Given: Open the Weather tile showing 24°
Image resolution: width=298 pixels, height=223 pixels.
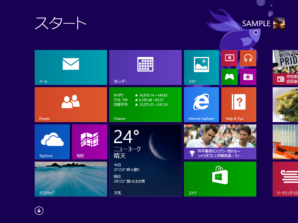Looking at the screenshot, I should [x=145, y=160].
